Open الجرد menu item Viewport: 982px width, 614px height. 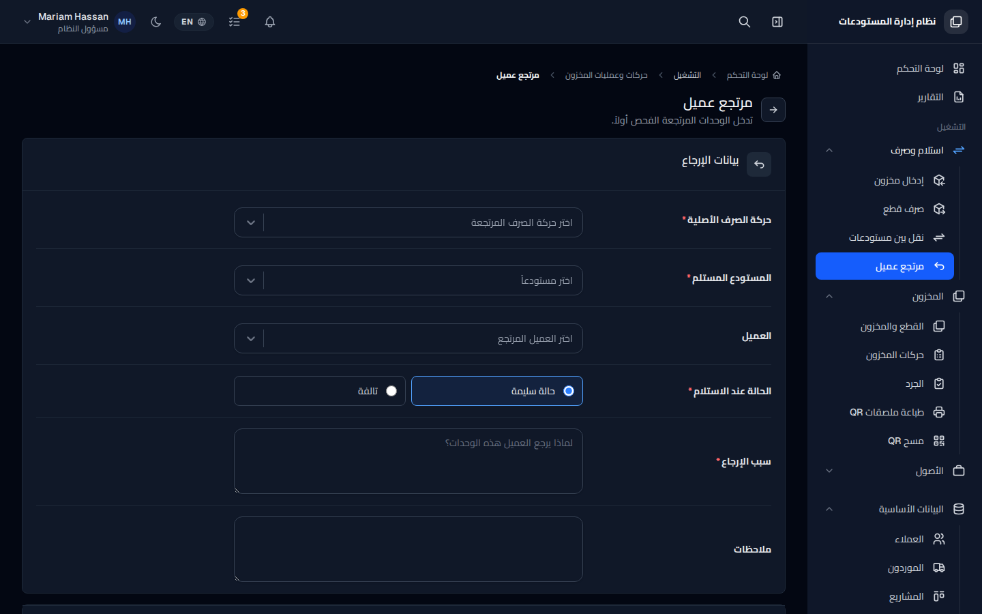pyautogui.click(x=884, y=383)
